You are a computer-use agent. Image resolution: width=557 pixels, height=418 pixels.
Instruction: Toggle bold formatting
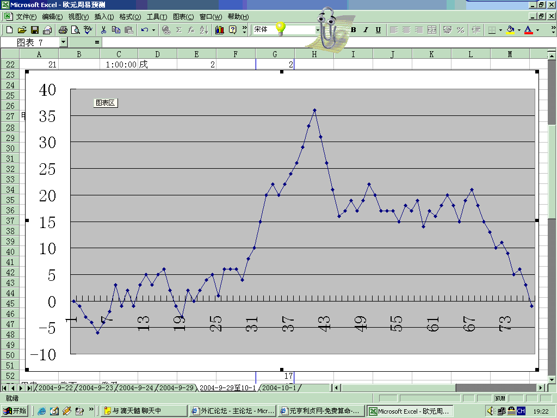[x=353, y=30]
